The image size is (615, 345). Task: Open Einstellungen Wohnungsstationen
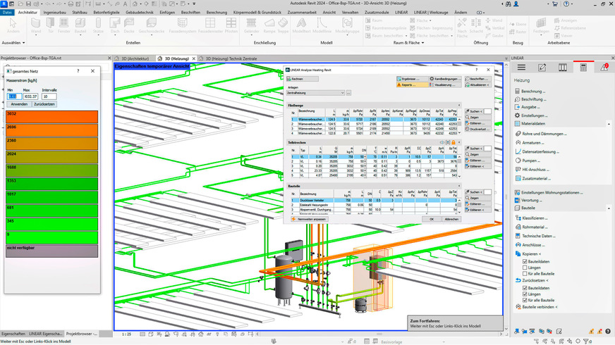[549, 193]
